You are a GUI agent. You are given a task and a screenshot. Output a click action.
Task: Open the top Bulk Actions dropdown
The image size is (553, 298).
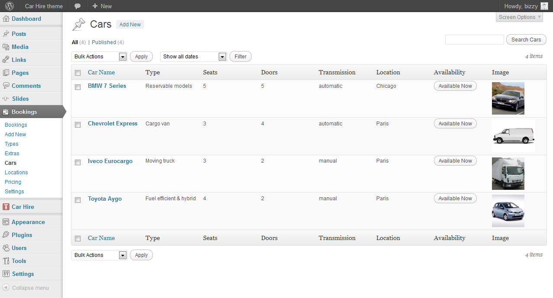coord(99,57)
